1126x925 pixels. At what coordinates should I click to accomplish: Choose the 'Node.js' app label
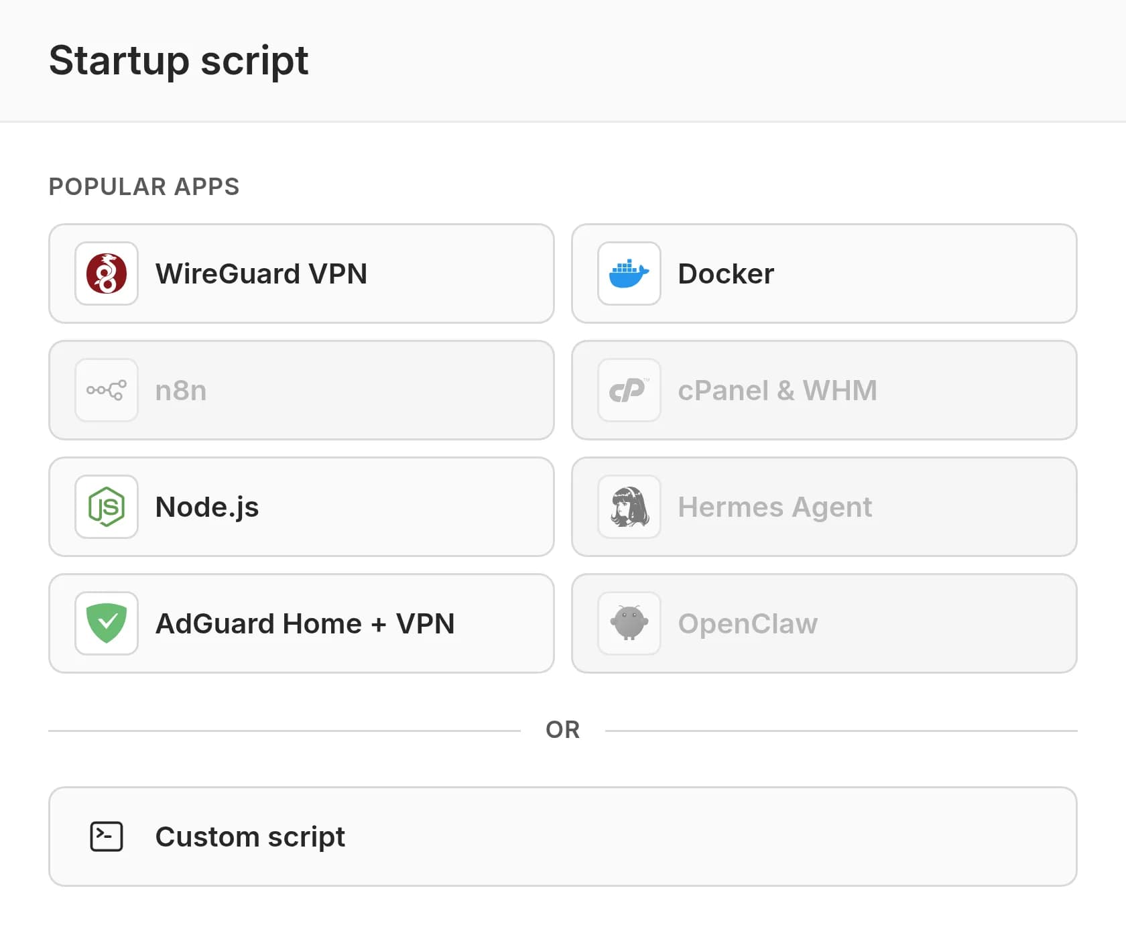click(x=207, y=507)
